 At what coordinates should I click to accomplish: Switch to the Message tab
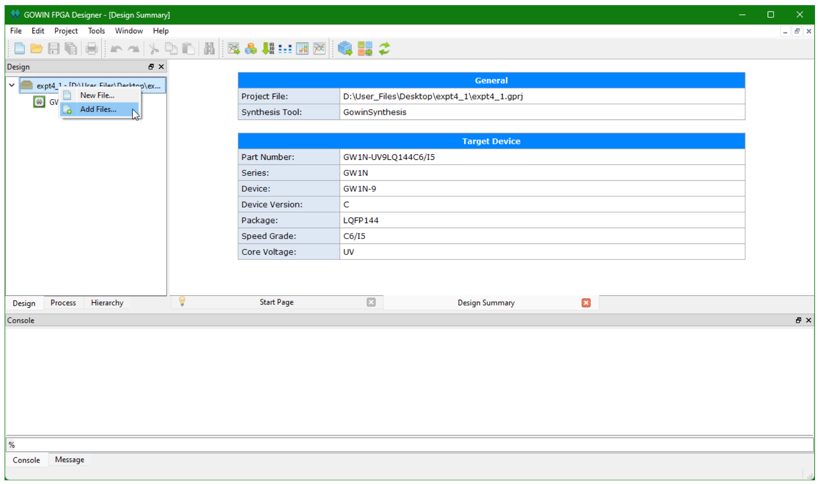pyautogui.click(x=70, y=460)
